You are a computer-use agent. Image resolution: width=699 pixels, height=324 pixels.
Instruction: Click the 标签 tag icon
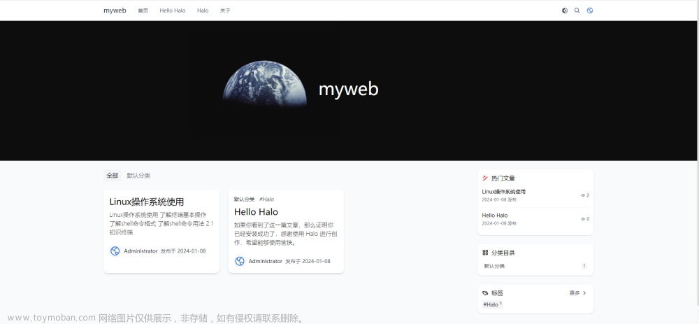click(x=486, y=293)
